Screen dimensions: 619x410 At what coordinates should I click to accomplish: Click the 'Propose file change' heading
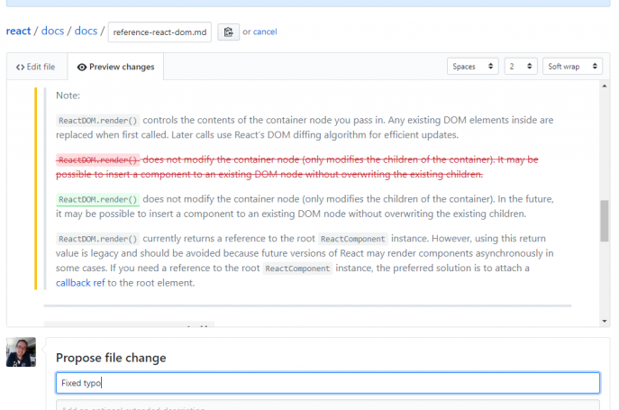pos(111,358)
